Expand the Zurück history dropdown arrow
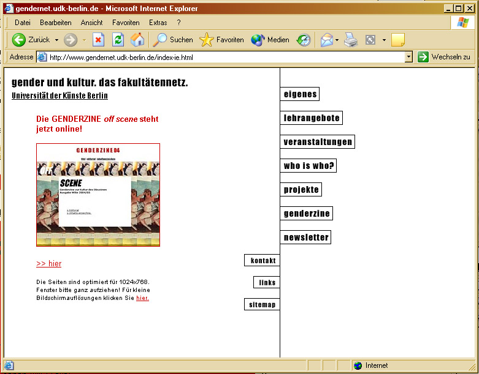479x374 pixels. pyautogui.click(x=57, y=40)
